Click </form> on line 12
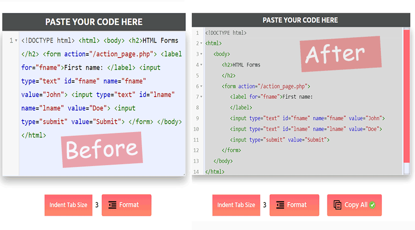Screen dimensions: 415x230 [x=231, y=150]
